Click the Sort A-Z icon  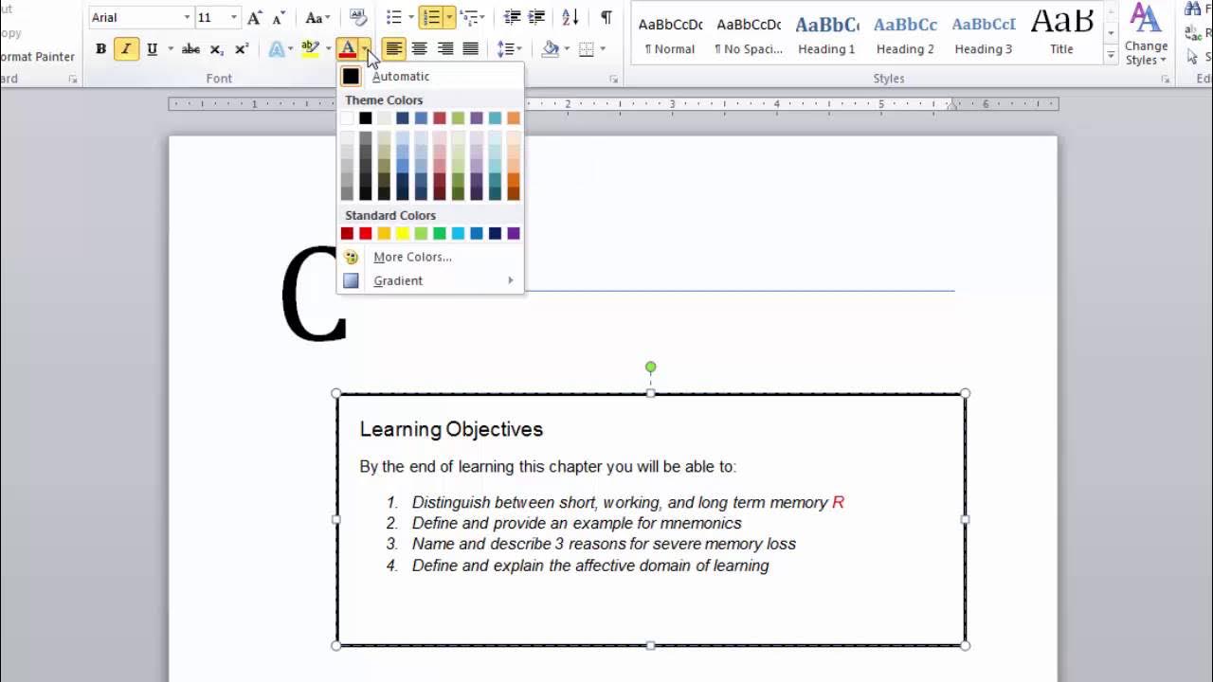tap(570, 18)
